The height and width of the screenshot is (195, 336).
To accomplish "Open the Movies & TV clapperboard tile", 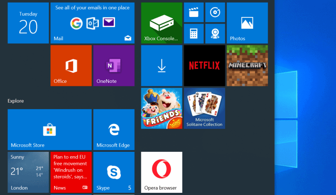I will pos(194,12).
